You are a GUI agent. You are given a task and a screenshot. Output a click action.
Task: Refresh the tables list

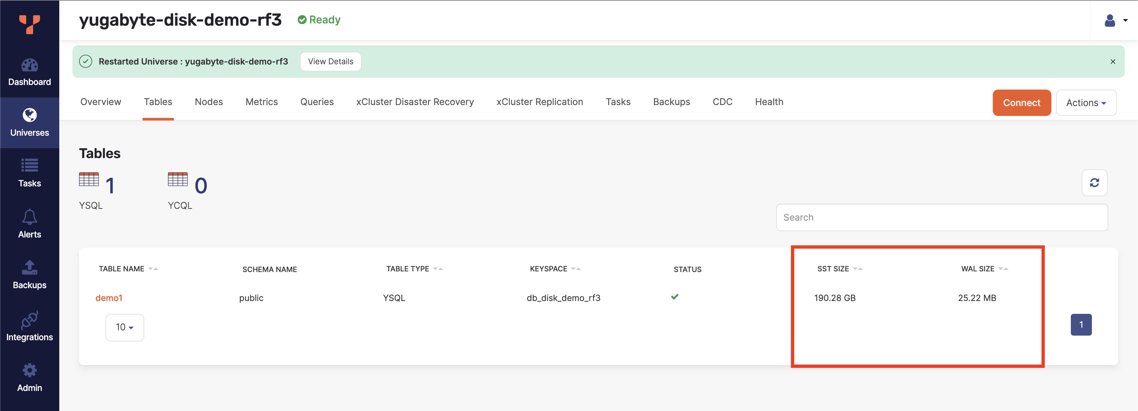point(1094,182)
